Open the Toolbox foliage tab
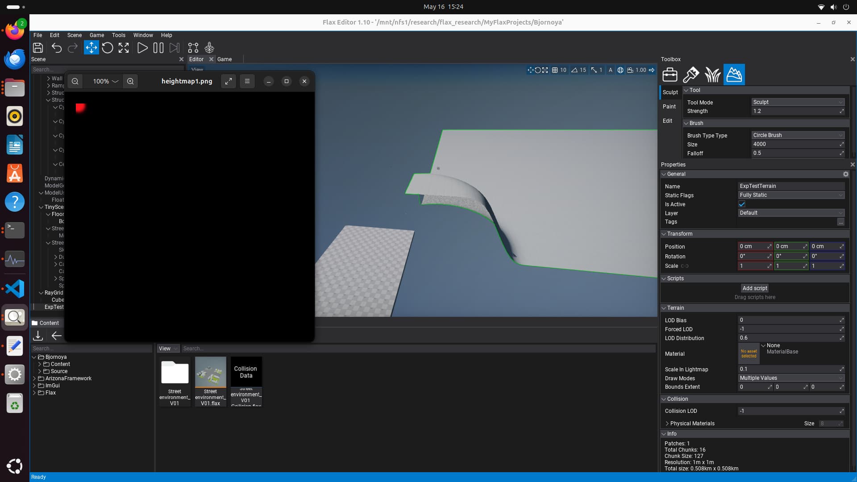 coord(712,75)
